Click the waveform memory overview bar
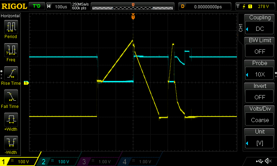 [x=133, y=7]
